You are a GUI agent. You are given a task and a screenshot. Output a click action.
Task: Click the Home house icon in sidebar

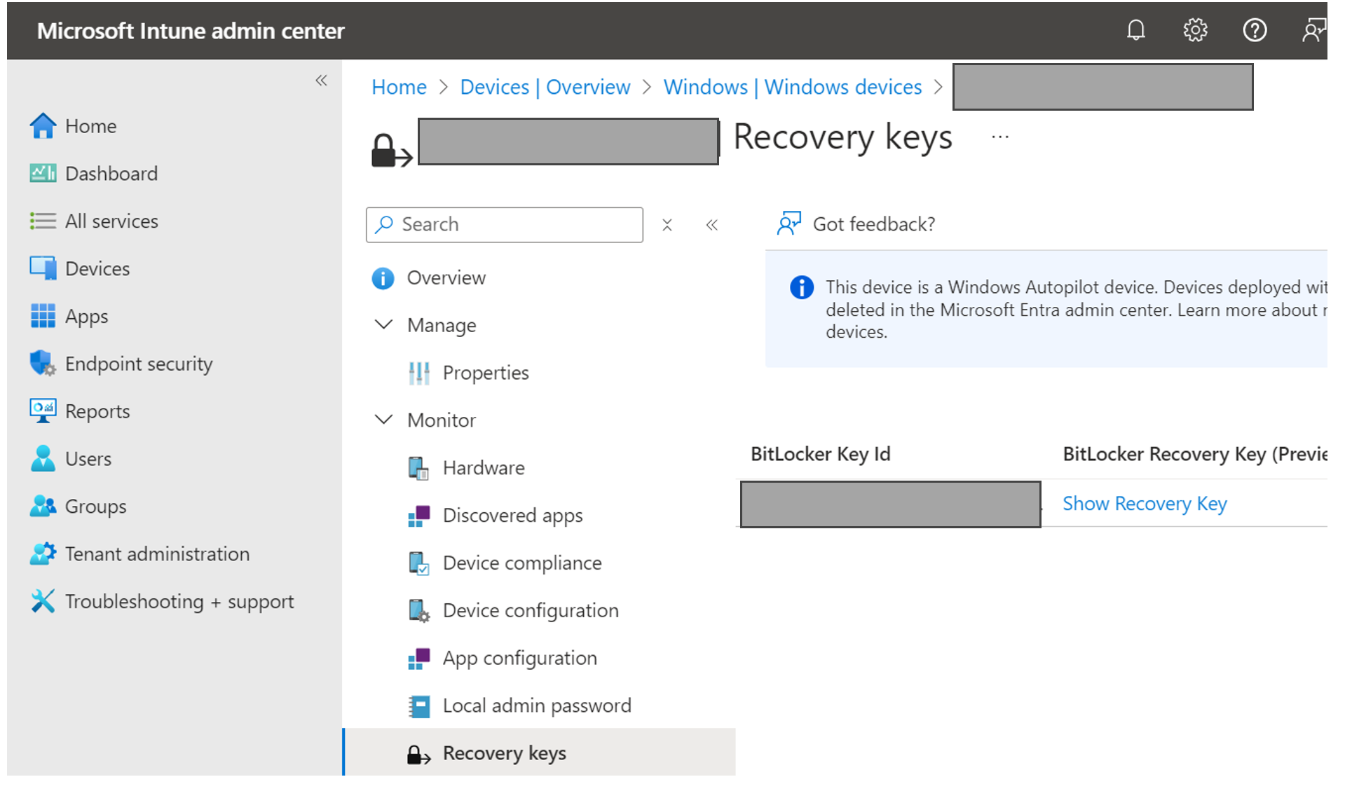click(43, 126)
